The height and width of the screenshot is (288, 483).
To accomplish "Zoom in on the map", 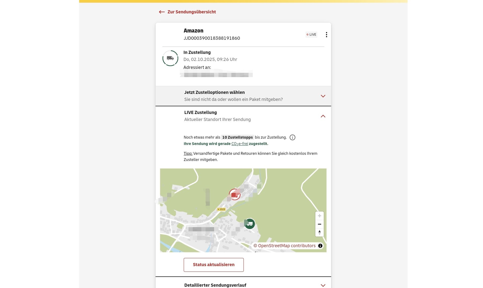I will (319, 216).
